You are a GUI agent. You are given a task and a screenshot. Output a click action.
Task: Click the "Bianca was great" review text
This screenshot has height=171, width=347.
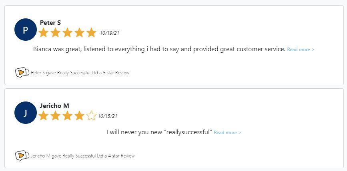pos(159,49)
